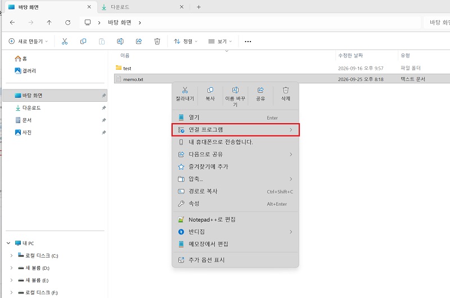Viewport: 450px width, 298px height.
Task: Add a new tab with plus button
Action: (199, 7)
